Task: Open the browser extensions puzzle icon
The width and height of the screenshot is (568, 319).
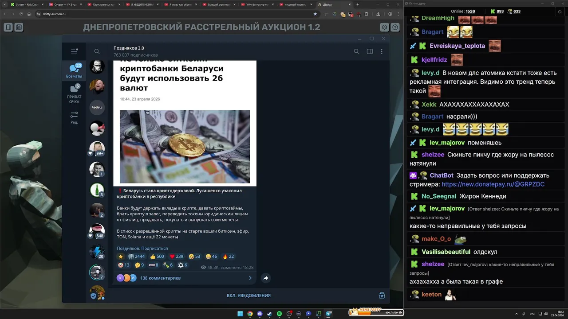Action: 367,14
